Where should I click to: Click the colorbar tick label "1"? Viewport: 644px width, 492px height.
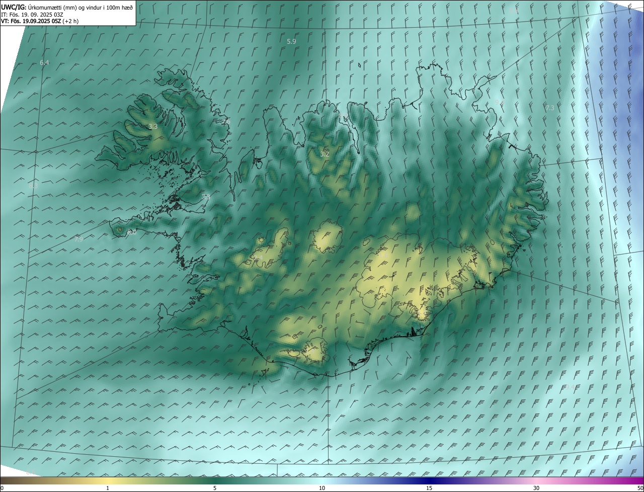point(108,488)
